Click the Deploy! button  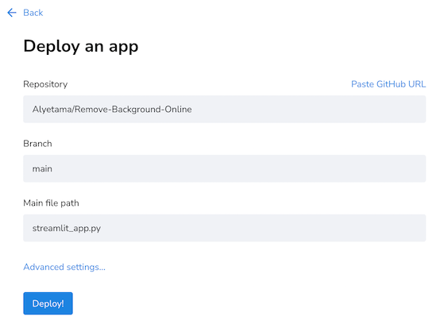[48, 303]
